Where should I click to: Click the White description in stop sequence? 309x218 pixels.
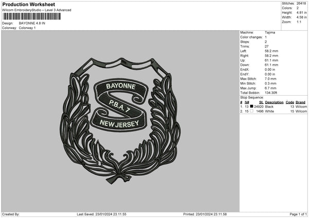click(x=269, y=112)
